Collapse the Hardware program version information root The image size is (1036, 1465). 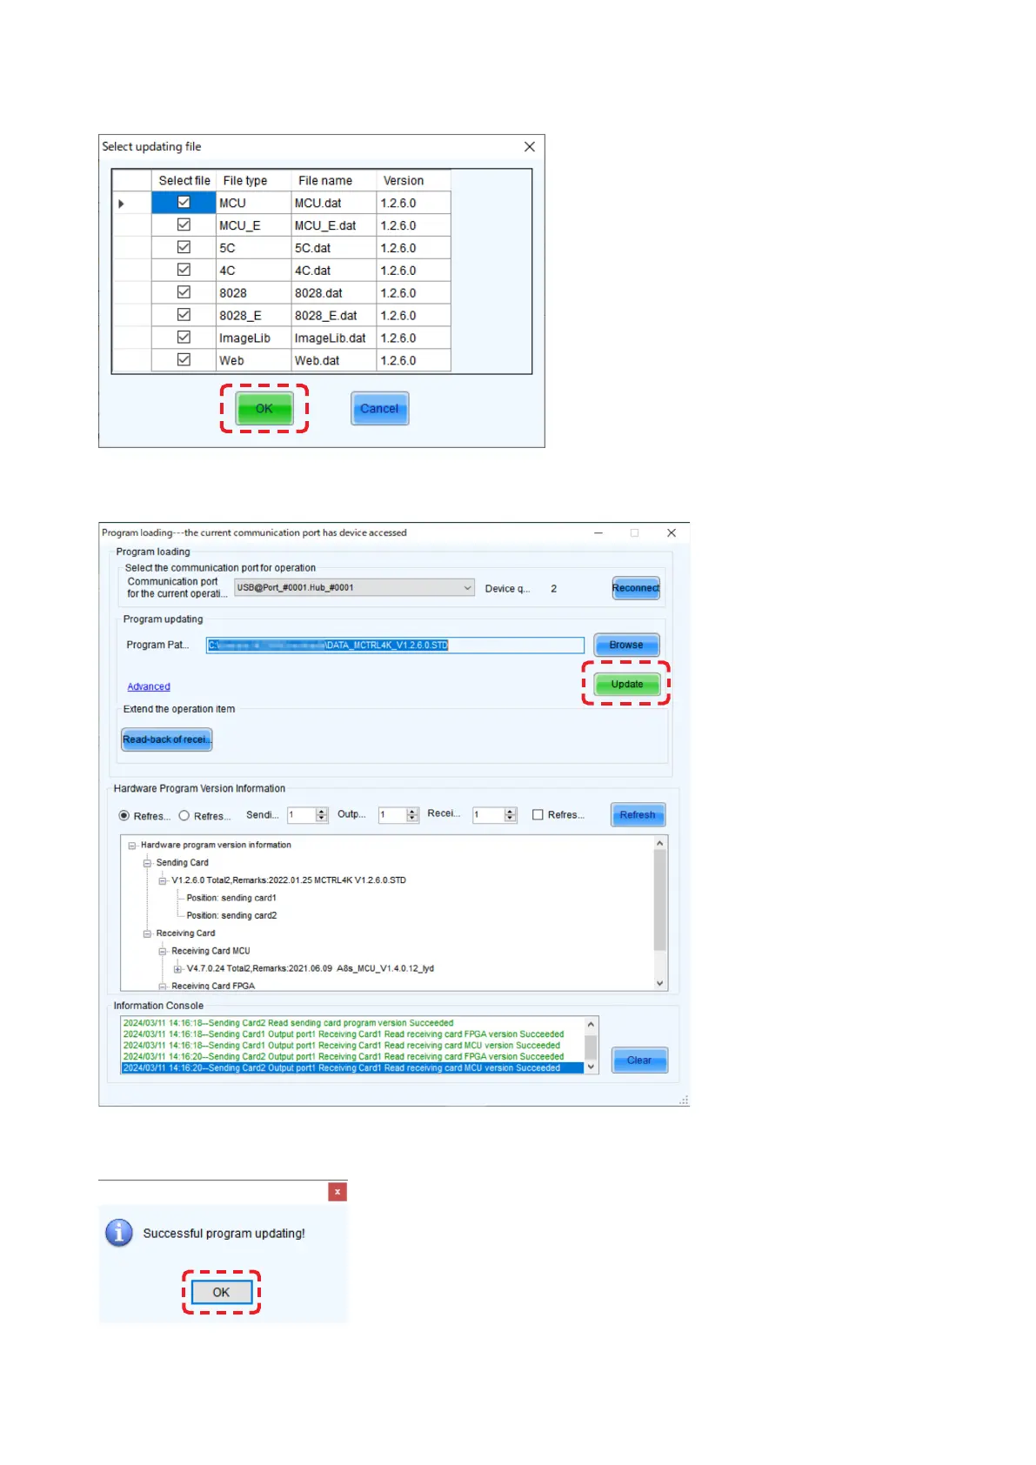click(132, 846)
